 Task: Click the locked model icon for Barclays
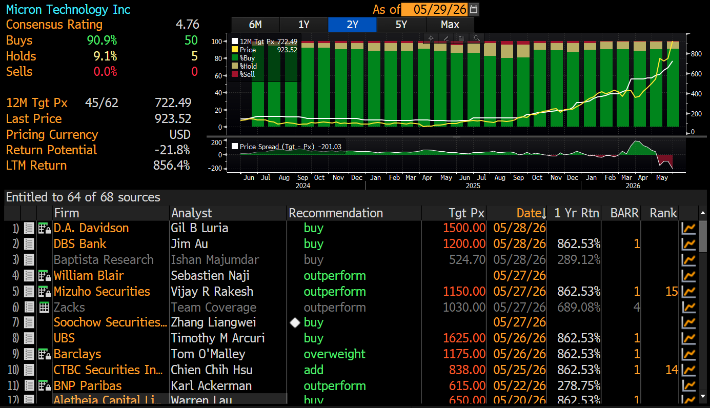45,354
